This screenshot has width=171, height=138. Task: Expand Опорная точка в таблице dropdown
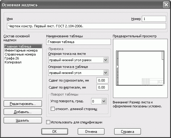78,73
